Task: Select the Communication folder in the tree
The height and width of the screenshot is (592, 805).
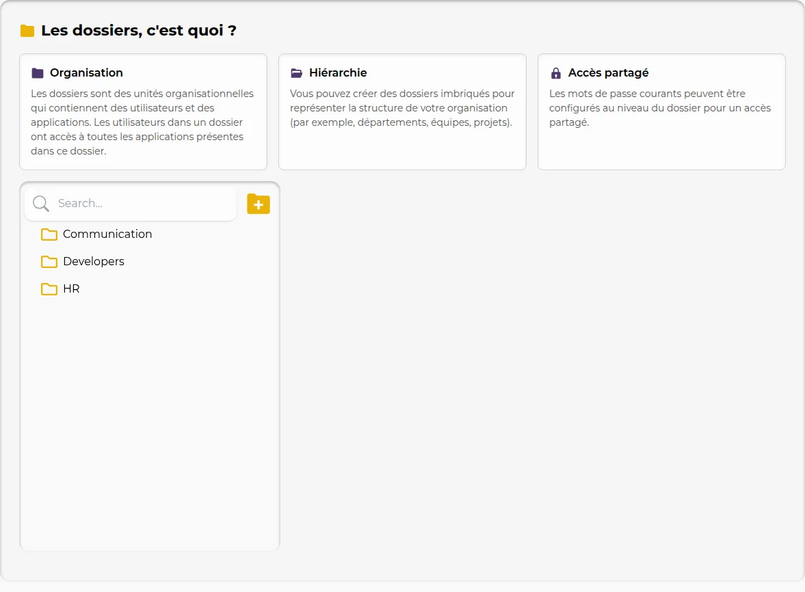Action: pos(107,234)
